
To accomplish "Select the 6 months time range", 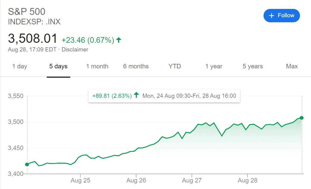I will pyautogui.click(x=136, y=66).
